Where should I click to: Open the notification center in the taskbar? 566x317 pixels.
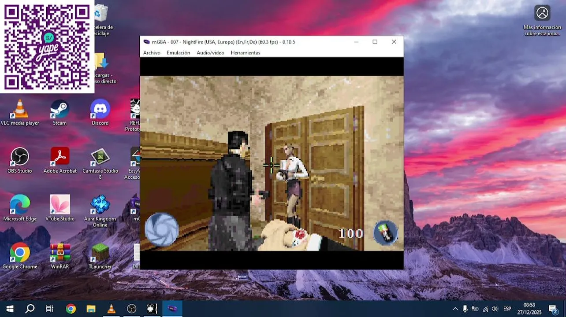pyautogui.click(x=553, y=309)
